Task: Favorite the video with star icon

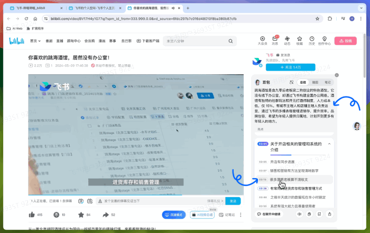Action: coord(80,215)
